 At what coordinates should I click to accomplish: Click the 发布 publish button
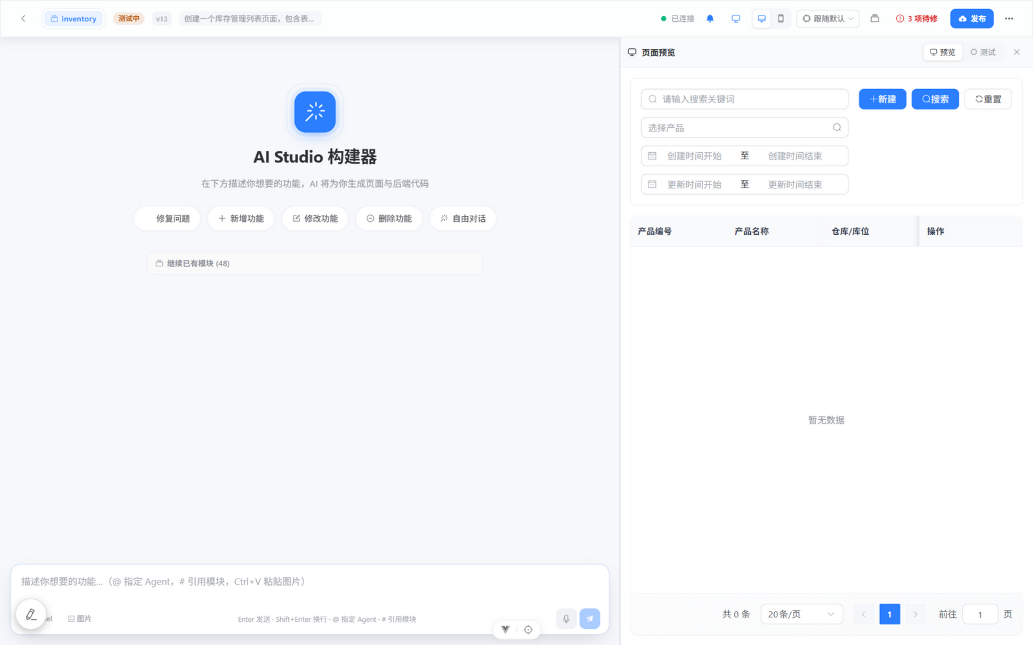coord(972,19)
